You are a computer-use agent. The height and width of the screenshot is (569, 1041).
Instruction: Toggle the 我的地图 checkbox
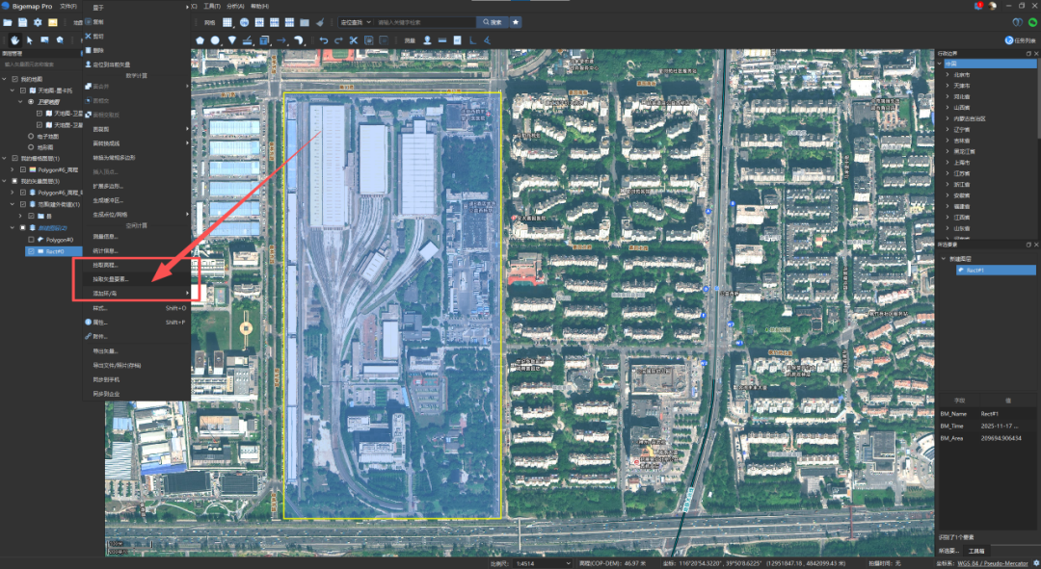coord(15,79)
